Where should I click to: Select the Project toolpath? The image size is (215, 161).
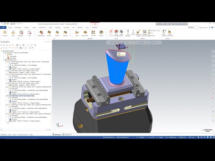point(57,34)
